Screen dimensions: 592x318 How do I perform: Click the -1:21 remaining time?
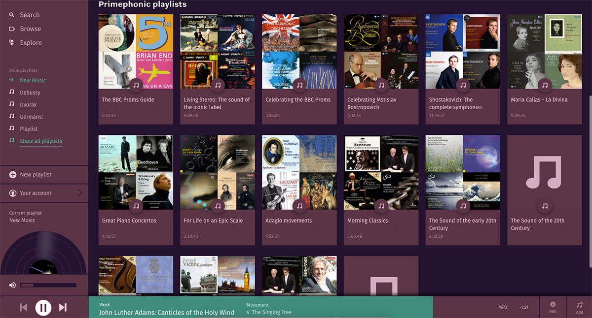[524, 308]
